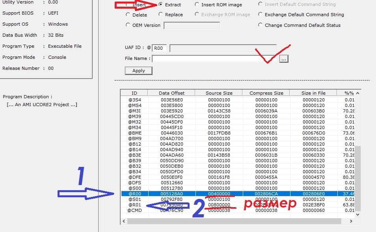Select the @S01 row
Screen dimensions: 376x232
pos(238,199)
